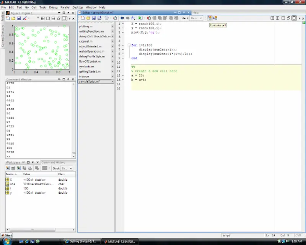The height and width of the screenshot is (245, 306).
Task: Open the Debug menu
Action: click(x=54, y=7)
